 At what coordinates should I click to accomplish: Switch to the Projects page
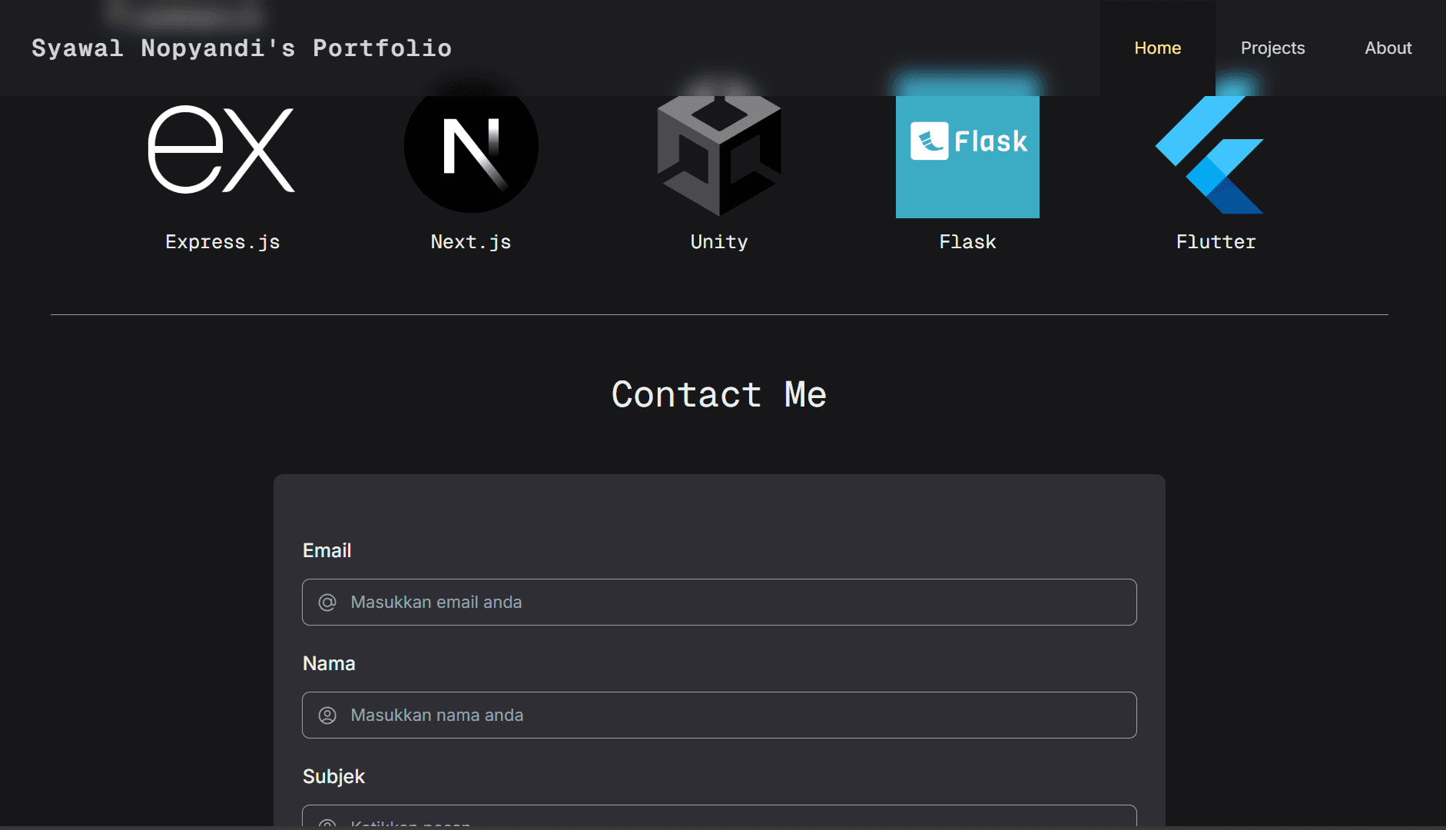(1272, 48)
